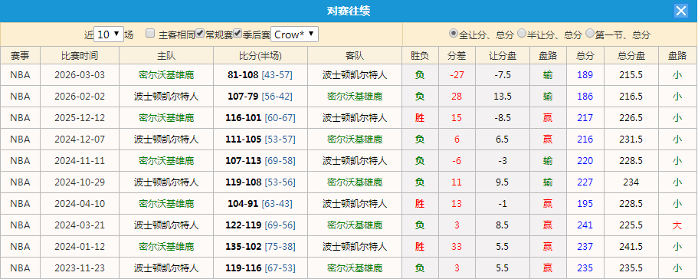Click home team 波士顿凯尔特人 on 2026-02-02

(x=166, y=96)
